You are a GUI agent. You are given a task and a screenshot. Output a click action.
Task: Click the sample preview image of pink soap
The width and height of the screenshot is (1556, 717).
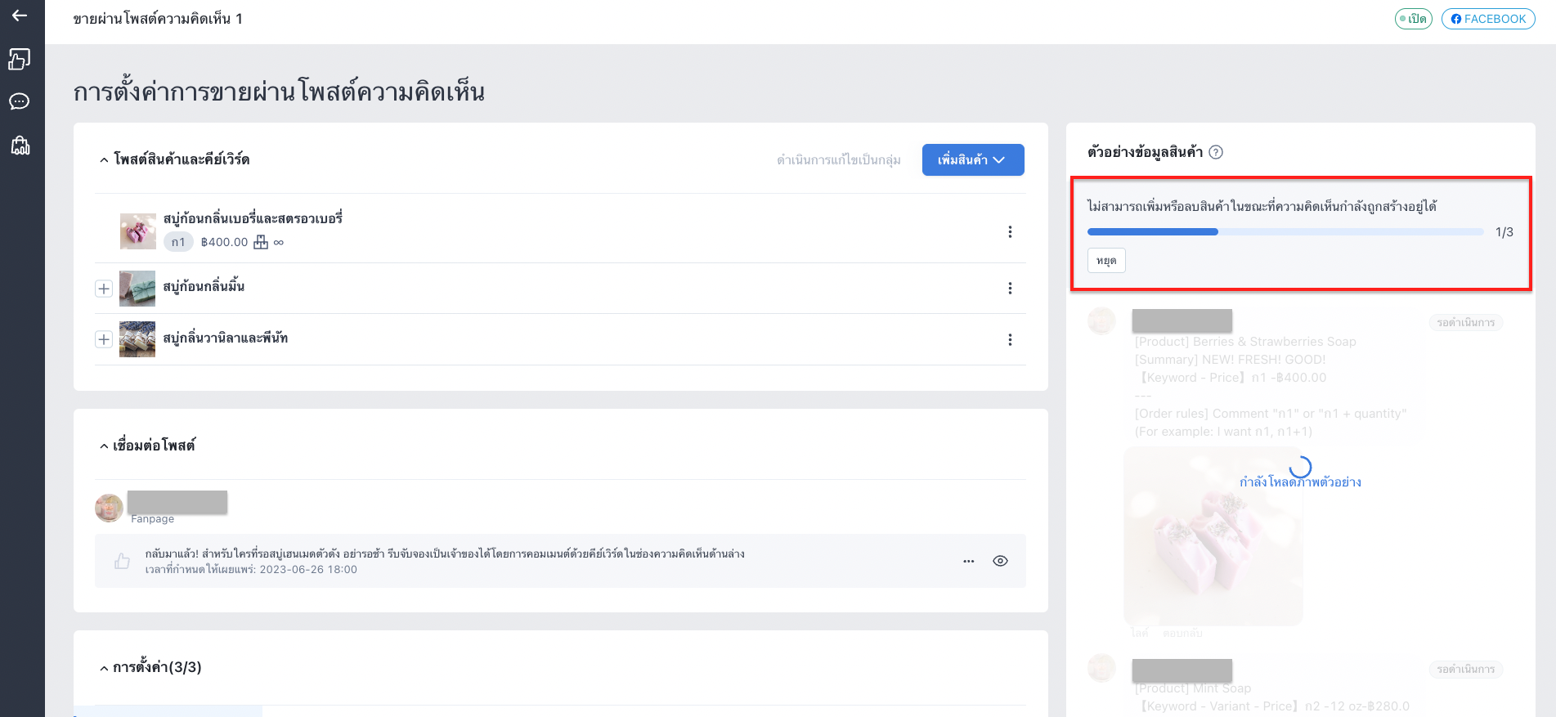pyautogui.click(x=1213, y=536)
